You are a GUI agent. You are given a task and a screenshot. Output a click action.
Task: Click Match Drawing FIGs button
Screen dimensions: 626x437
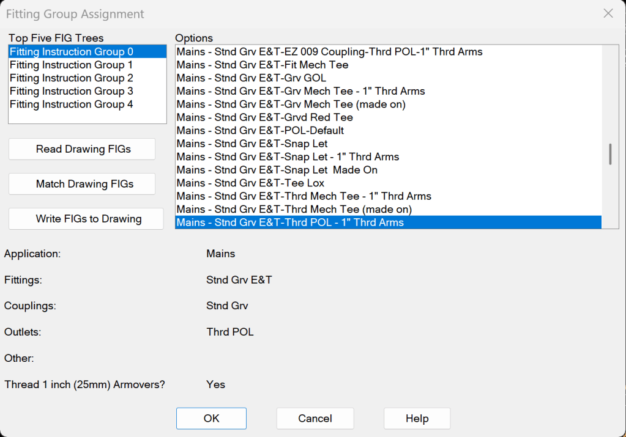[82, 184]
